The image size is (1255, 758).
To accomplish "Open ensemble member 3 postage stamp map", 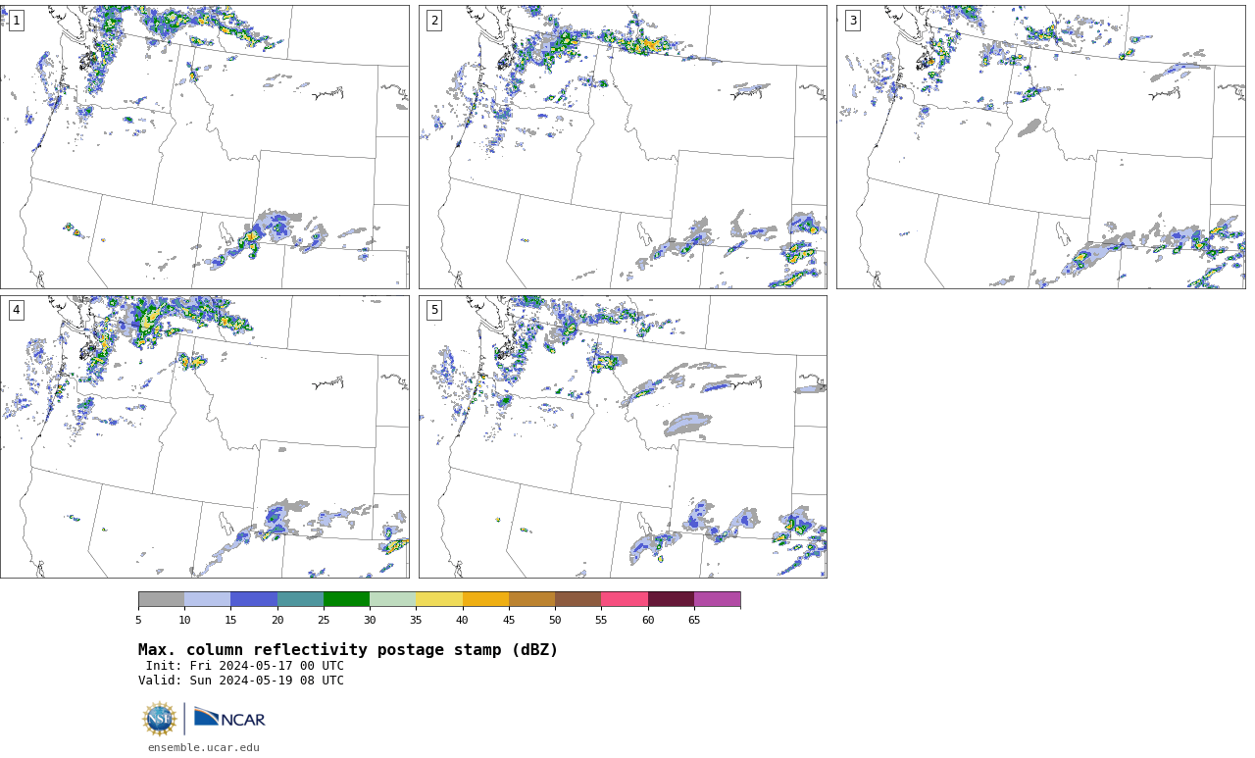I will tap(1041, 147).
